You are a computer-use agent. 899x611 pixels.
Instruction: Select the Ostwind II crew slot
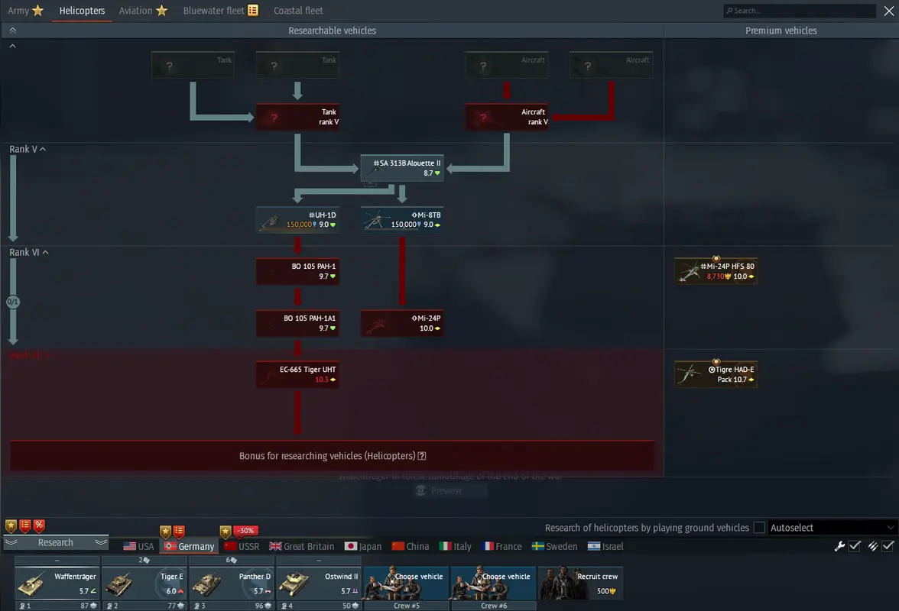tap(319, 583)
